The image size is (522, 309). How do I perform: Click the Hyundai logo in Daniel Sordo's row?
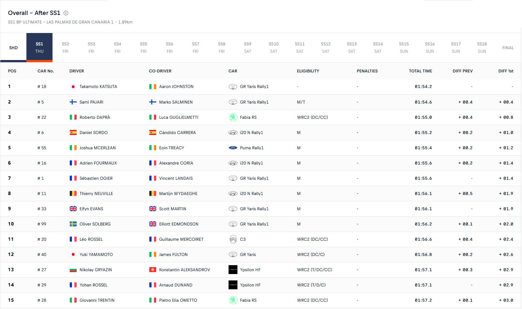point(233,132)
